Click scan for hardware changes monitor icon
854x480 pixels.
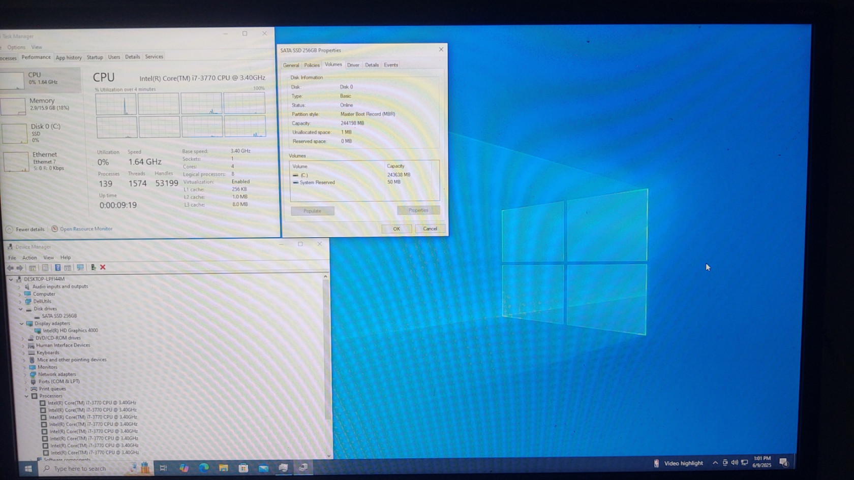(80, 267)
